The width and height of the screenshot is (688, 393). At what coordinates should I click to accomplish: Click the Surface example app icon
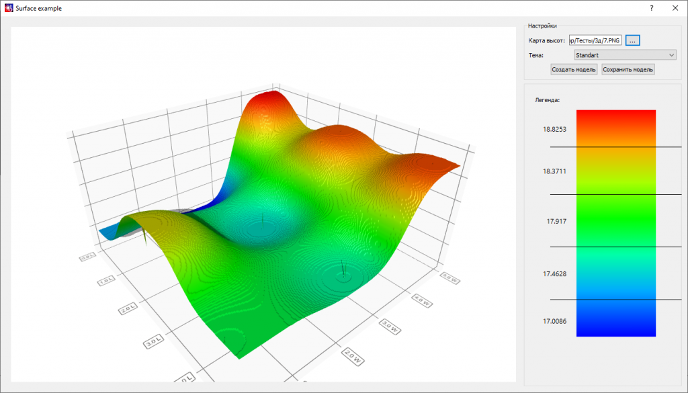click(x=8, y=8)
